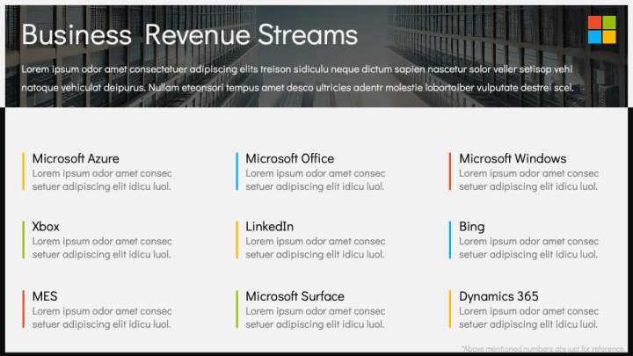Click the Microsoft four-square logo
This screenshot has width=633, height=356.
[602, 30]
